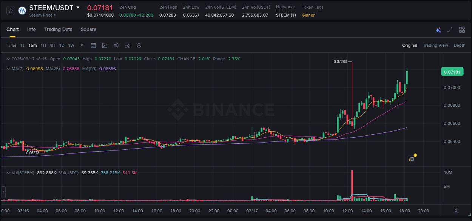Click the Steem Price link
The height and width of the screenshot is (221, 472).
coord(41,15)
